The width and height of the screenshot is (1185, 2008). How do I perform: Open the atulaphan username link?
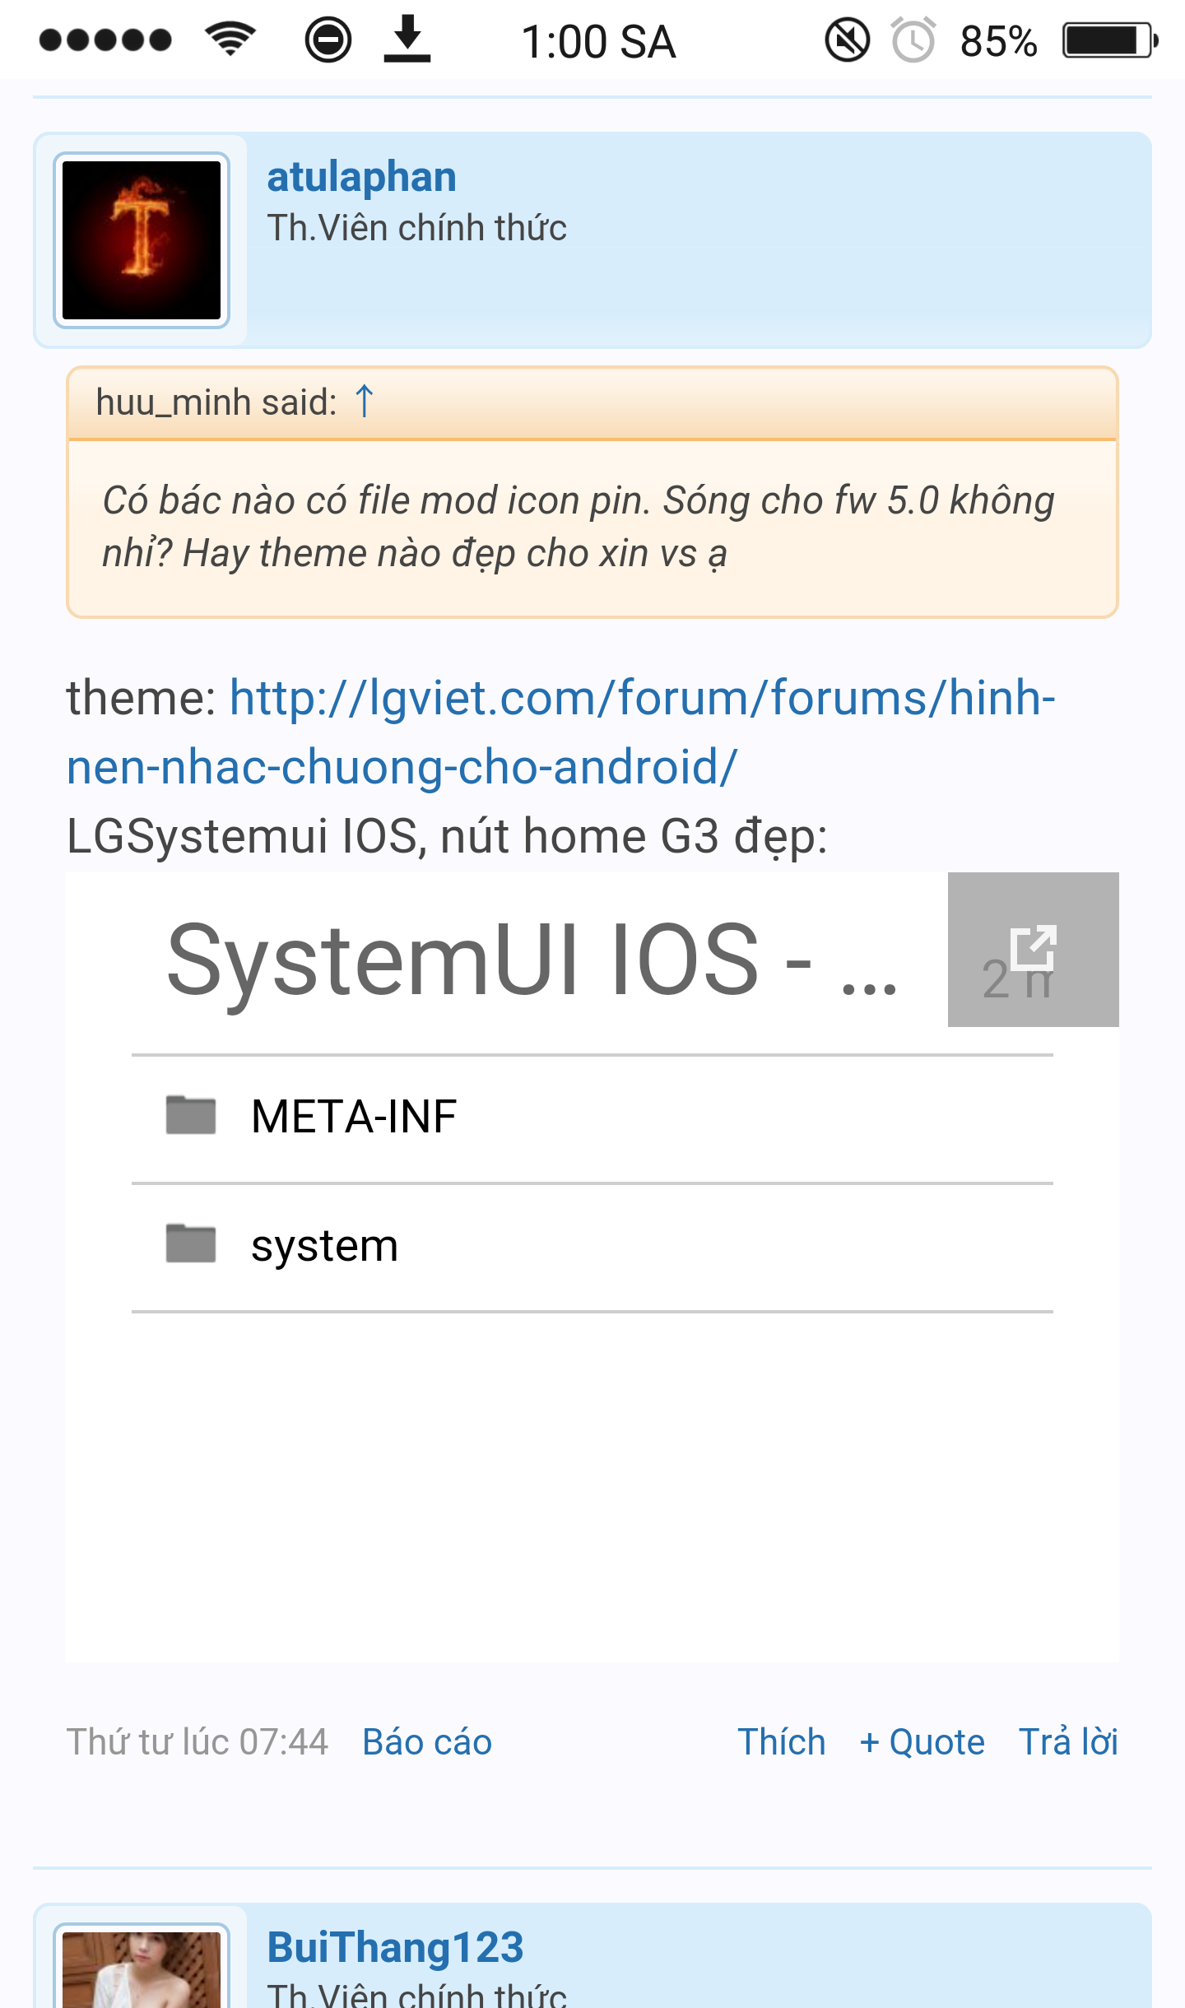361,177
